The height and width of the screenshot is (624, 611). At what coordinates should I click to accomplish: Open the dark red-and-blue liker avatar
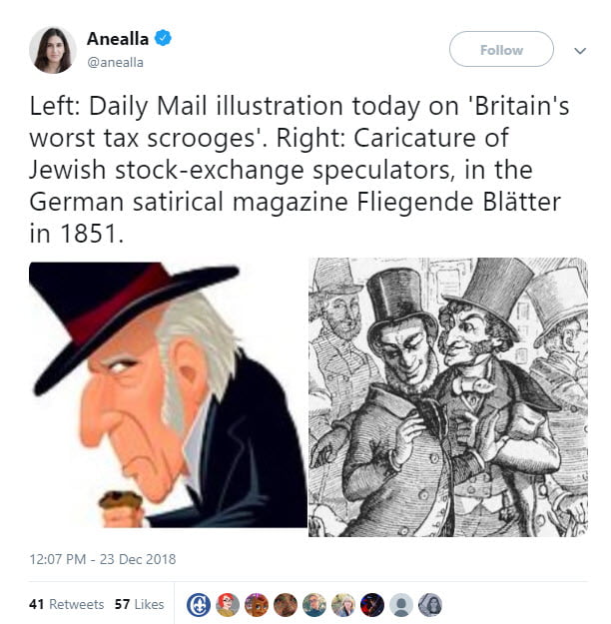coord(372,605)
